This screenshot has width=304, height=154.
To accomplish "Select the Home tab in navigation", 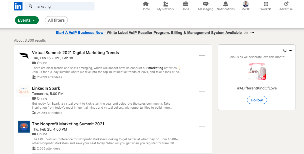I will [x=146, y=6].
